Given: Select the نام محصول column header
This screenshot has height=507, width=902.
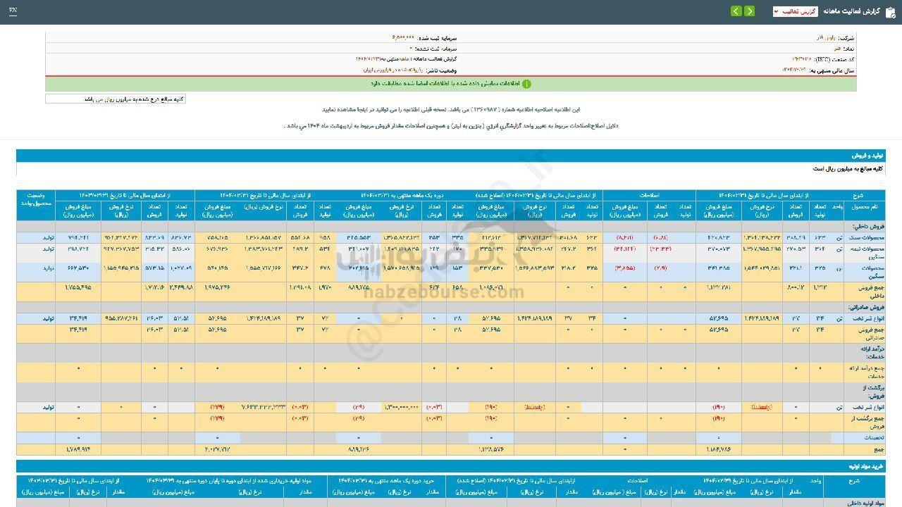Looking at the screenshot, I should click(864, 210).
